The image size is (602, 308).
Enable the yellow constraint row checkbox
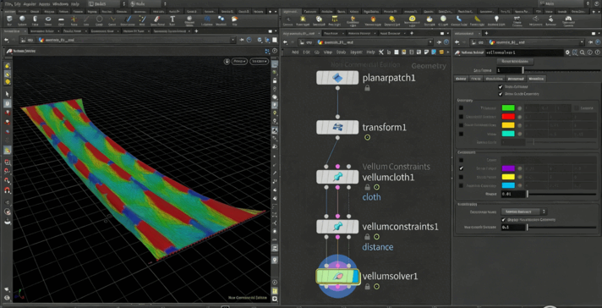(x=461, y=177)
